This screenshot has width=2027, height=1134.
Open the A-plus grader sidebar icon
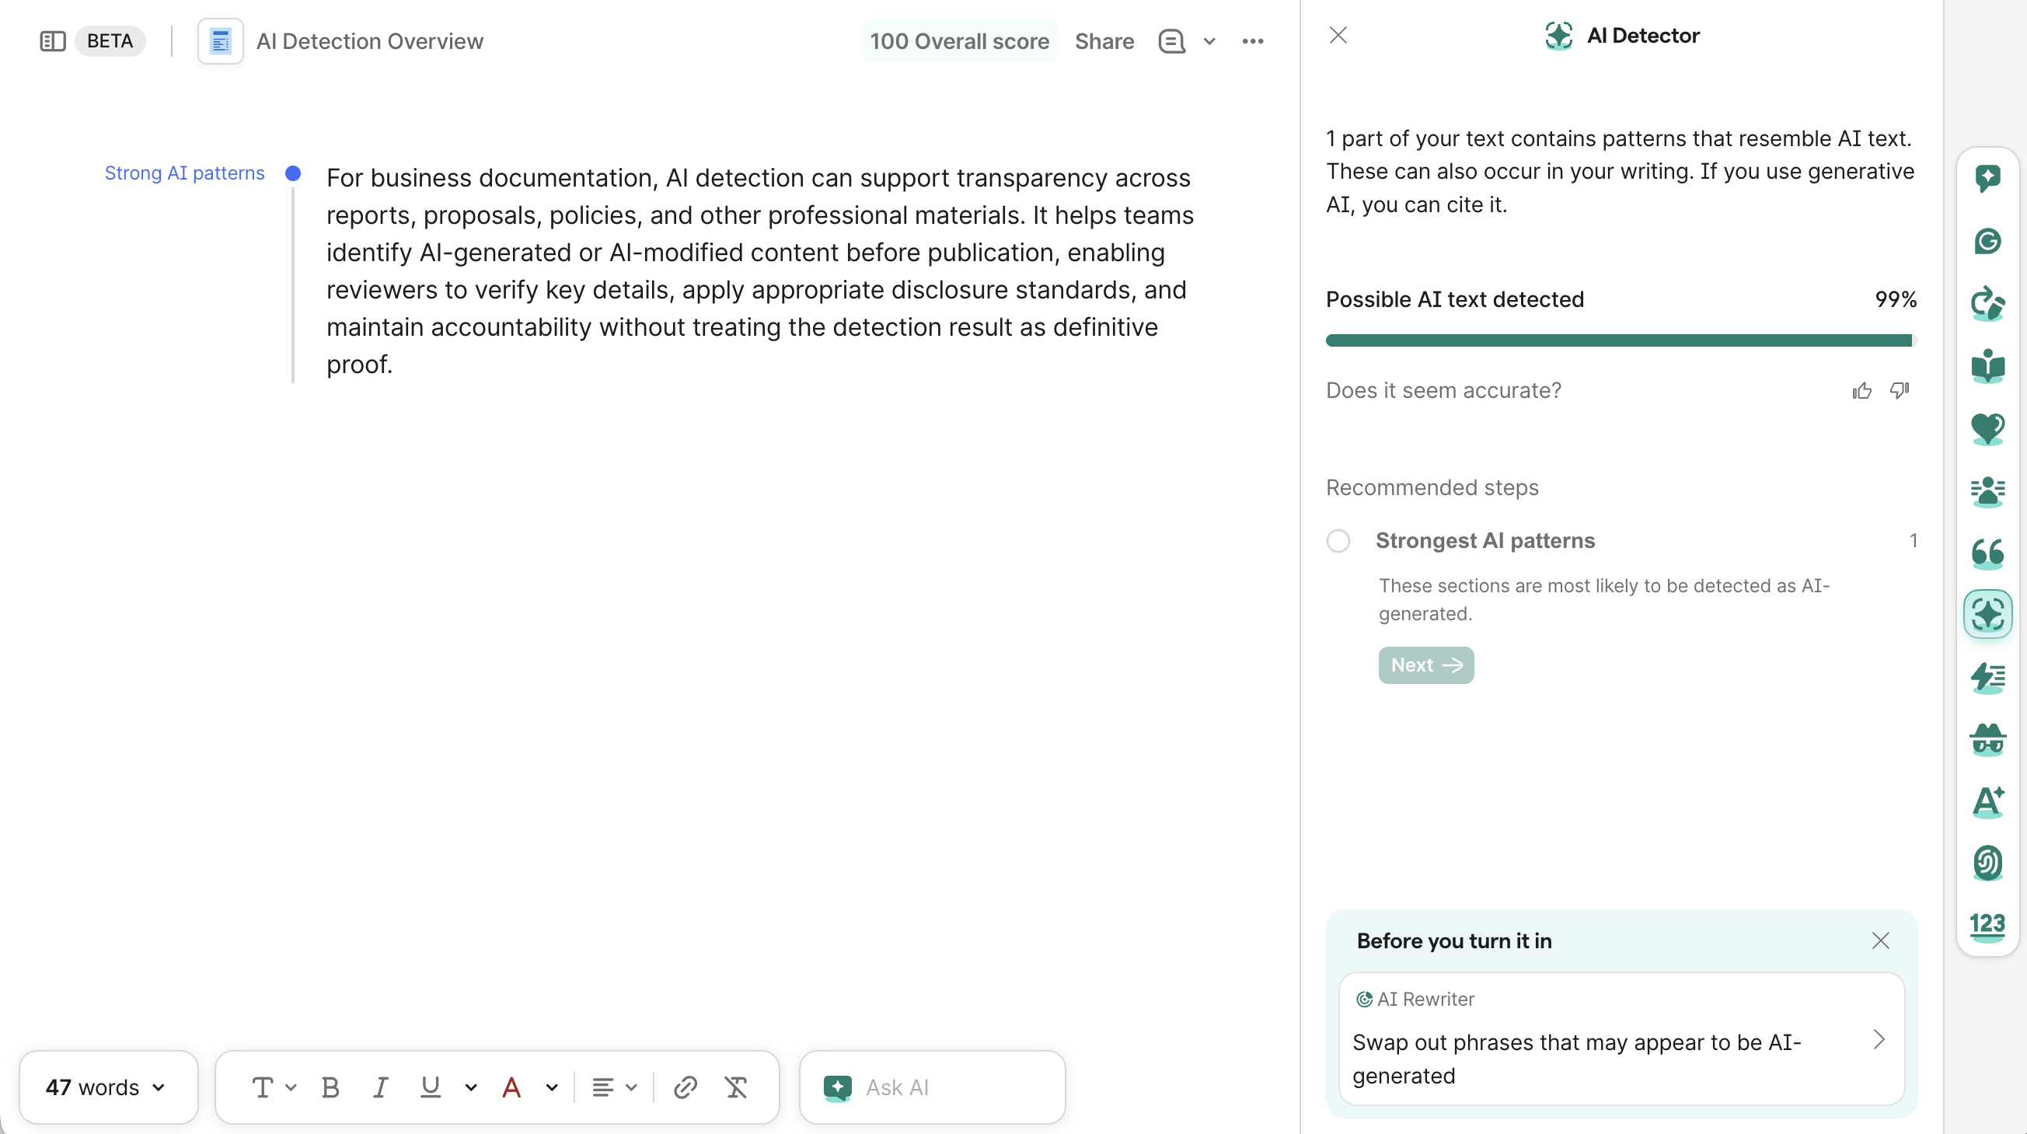click(1987, 802)
